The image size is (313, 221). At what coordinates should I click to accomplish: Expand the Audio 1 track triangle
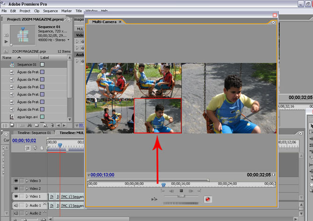[x=27, y=205]
